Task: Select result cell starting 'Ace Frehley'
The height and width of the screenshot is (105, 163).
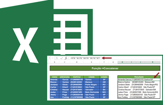Action: point(139,97)
